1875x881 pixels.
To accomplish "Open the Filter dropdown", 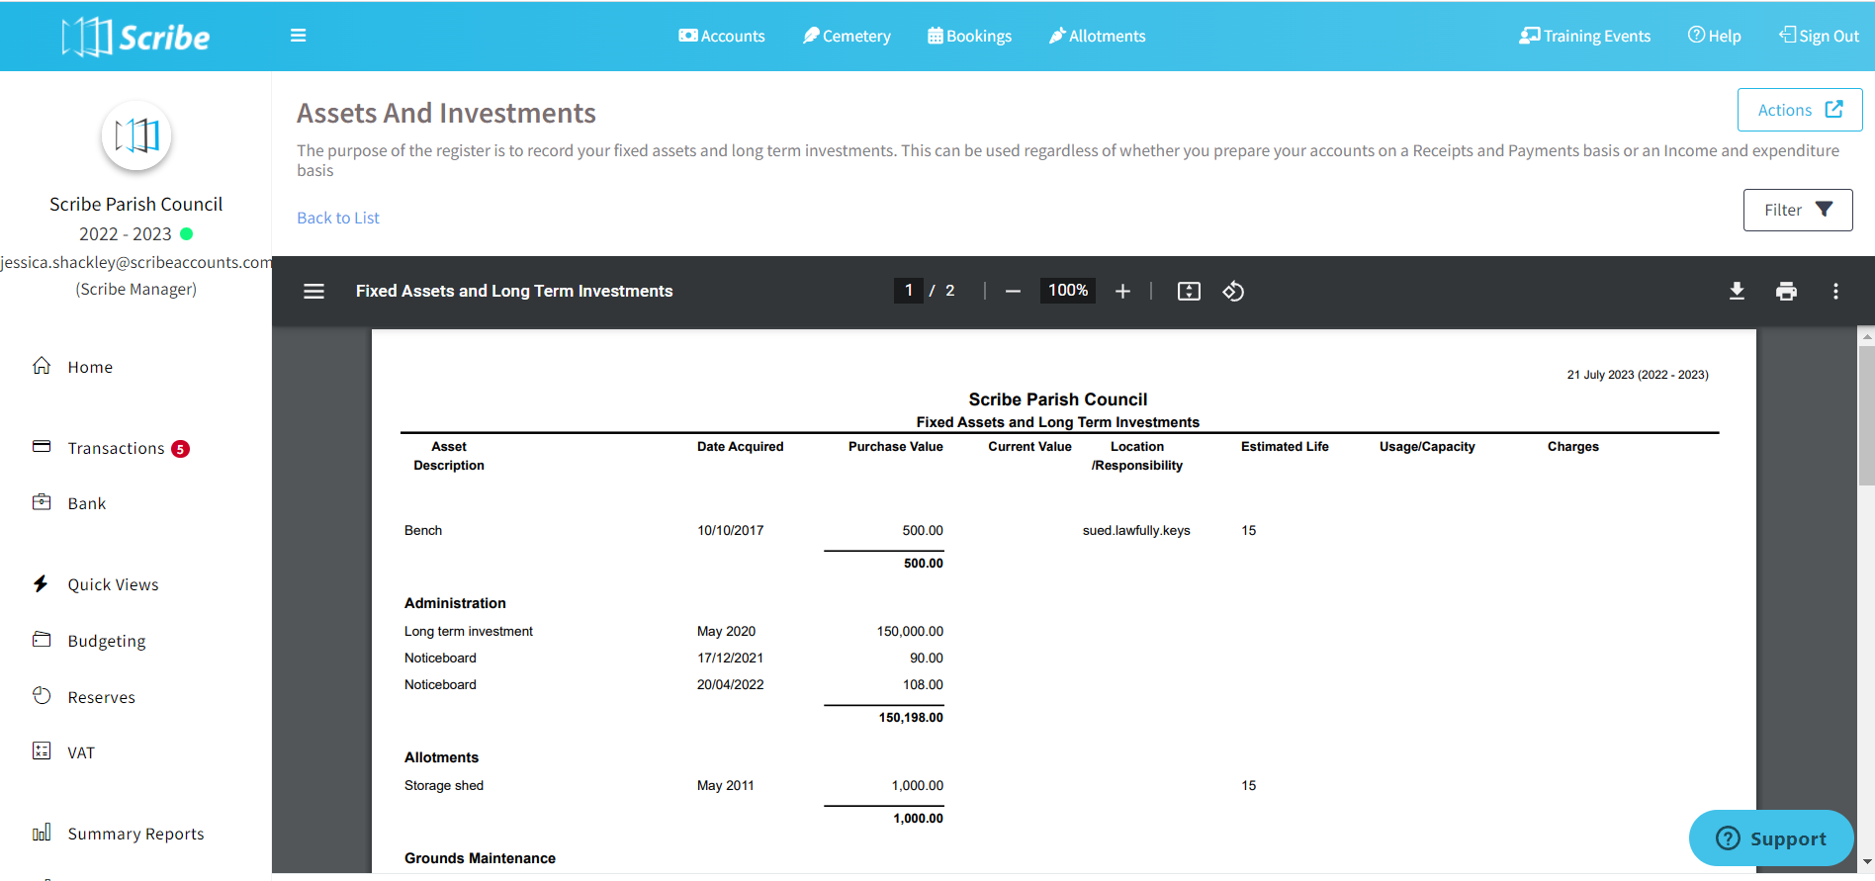I will coord(1798,210).
